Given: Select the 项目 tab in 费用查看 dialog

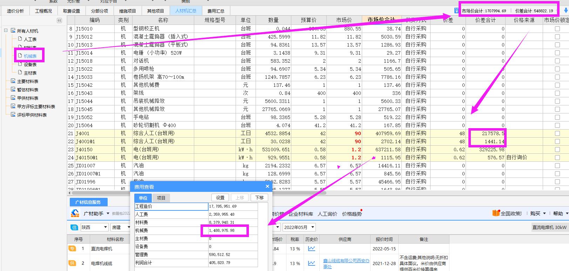Looking at the screenshot, I should [161, 198].
